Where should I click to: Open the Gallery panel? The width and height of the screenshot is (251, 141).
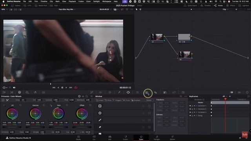click(16, 5)
